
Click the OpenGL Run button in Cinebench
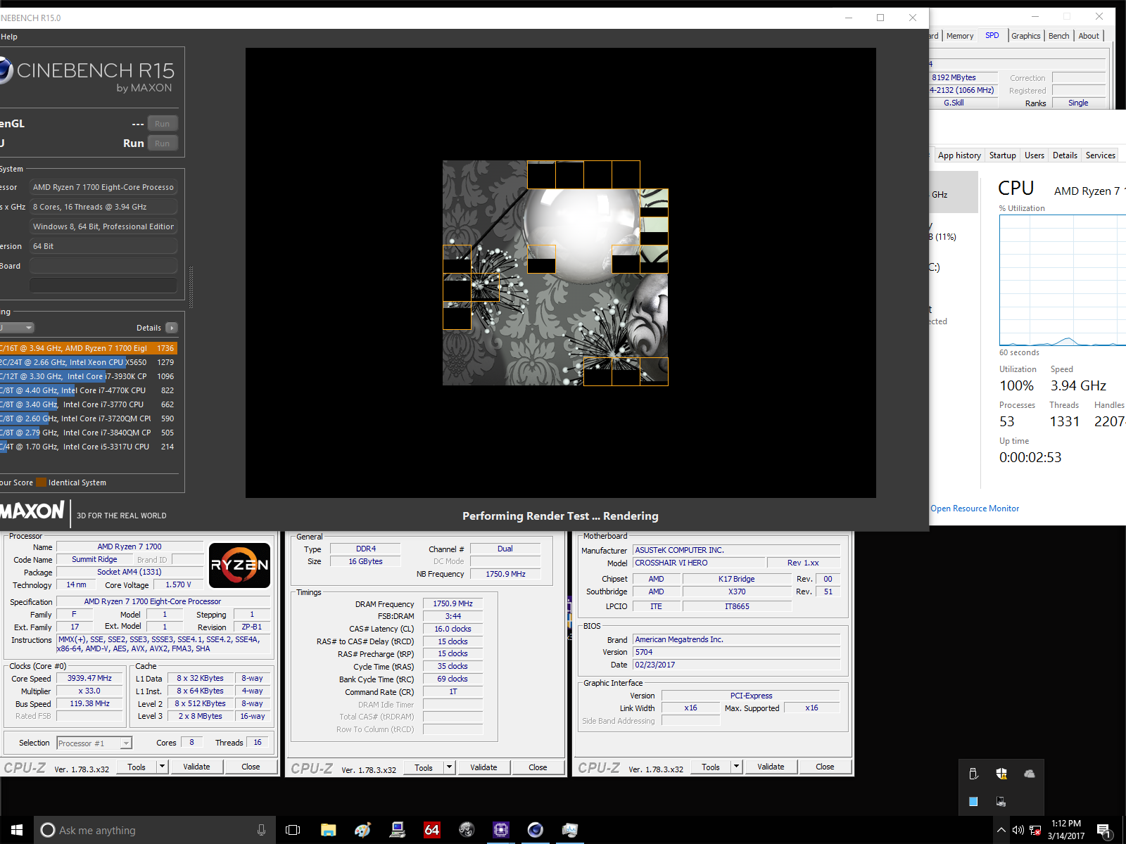tap(163, 124)
